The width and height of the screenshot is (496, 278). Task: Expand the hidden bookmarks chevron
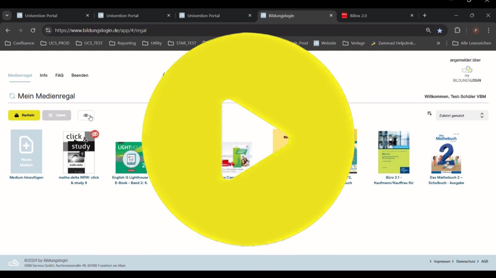[x=438, y=43]
